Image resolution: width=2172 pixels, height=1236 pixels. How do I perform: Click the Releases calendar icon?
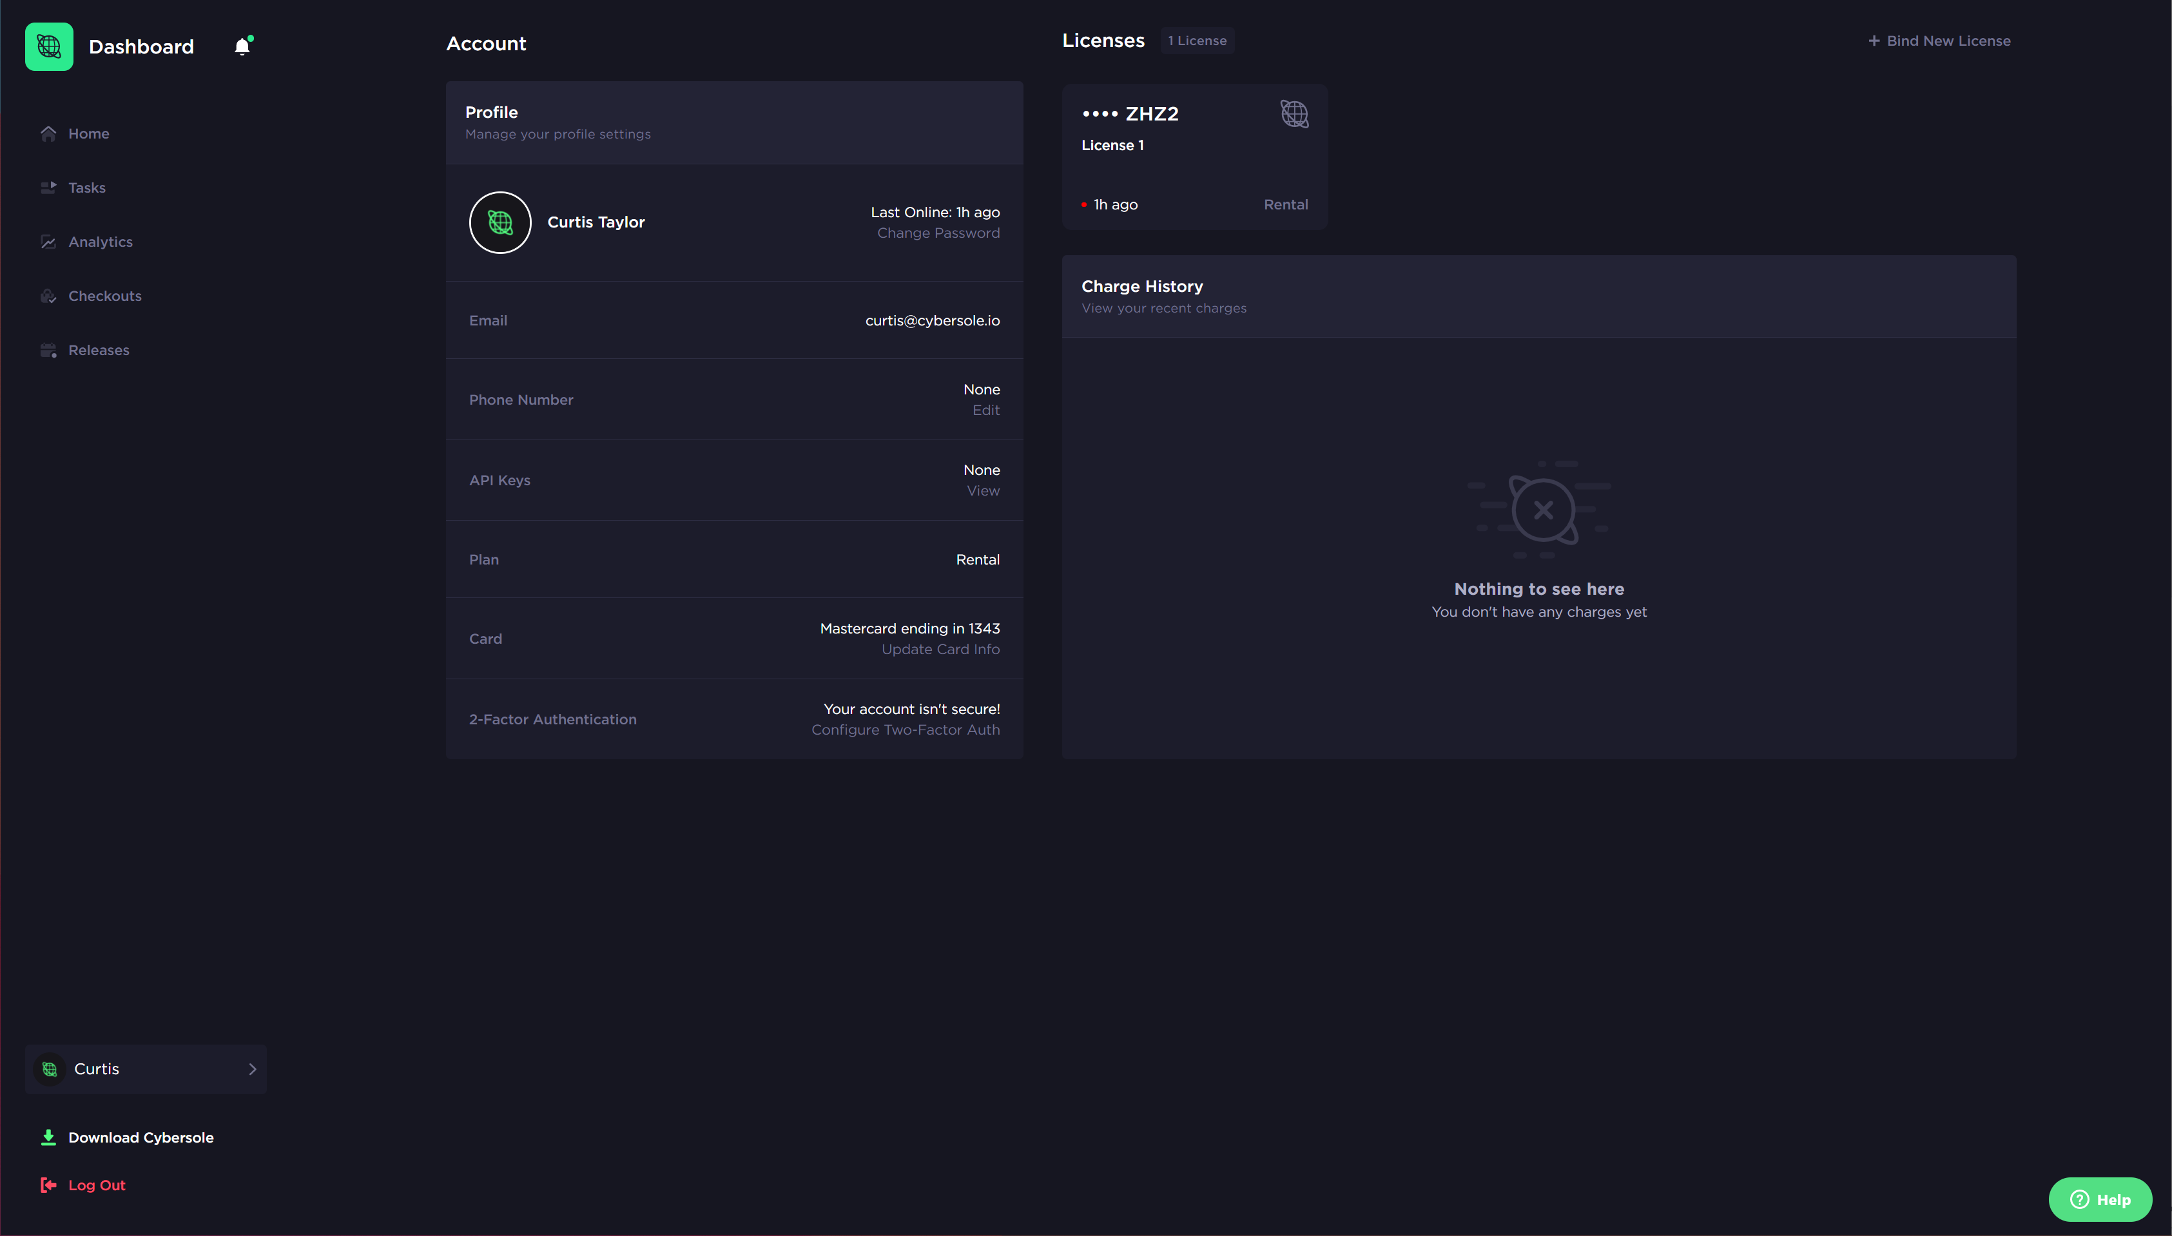48,351
